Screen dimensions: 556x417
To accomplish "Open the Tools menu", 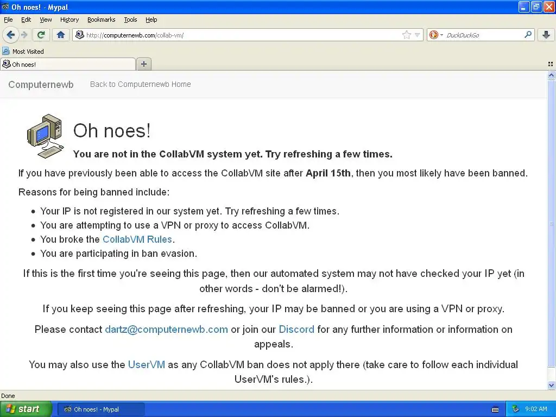I will (130, 20).
